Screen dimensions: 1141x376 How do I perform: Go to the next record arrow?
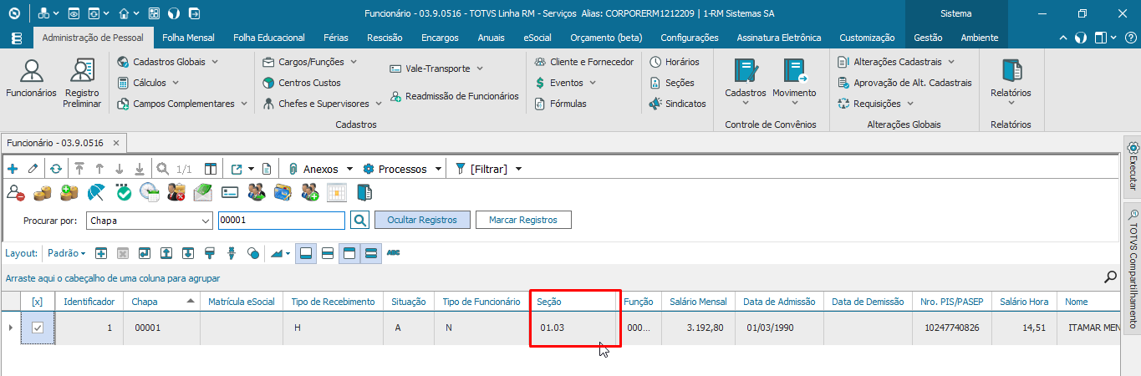pos(119,169)
